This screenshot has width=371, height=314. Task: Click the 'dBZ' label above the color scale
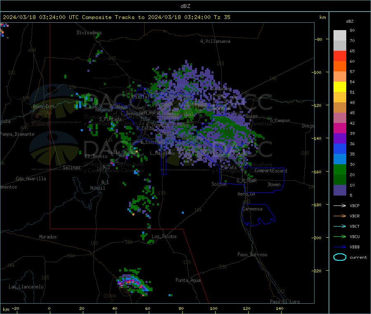coord(350,21)
